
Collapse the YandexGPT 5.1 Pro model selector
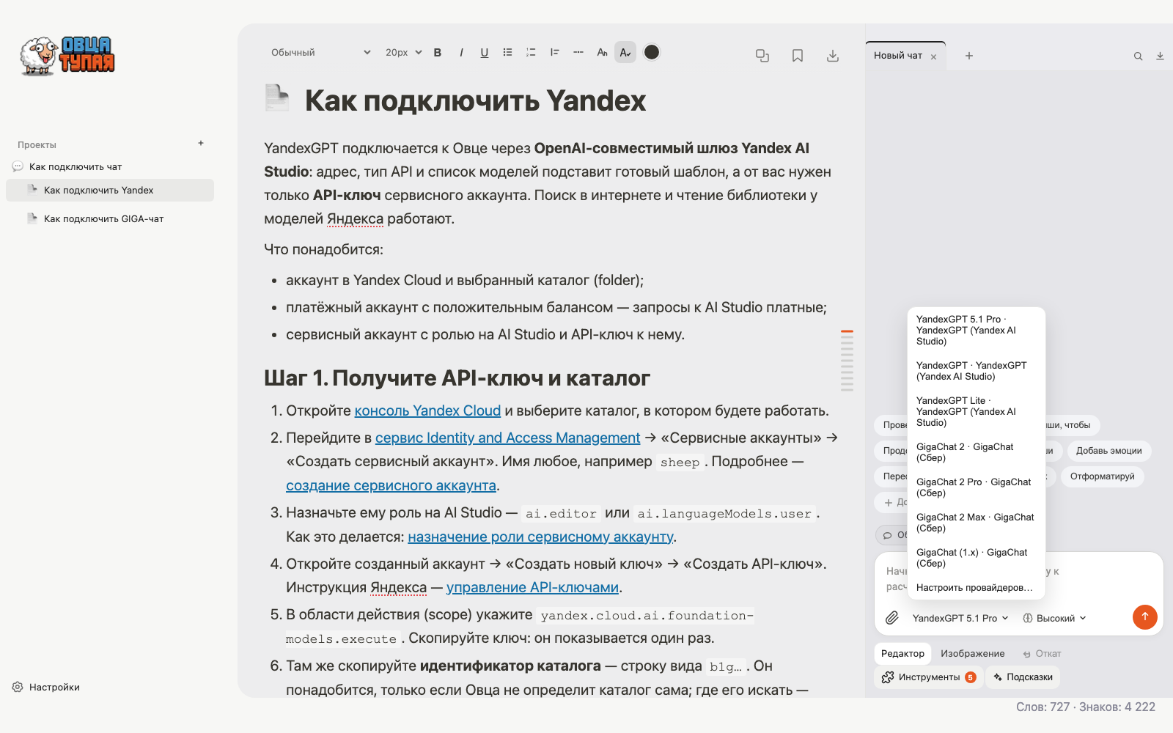click(960, 618)
